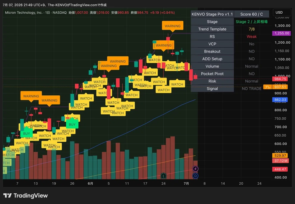Screen dimensions: 295x204
Task: Click the purple lightning bolt marker
Action: (x=195, y=169)
